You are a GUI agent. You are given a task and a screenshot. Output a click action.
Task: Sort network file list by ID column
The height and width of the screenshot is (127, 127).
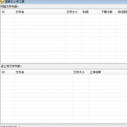point(7,12)
